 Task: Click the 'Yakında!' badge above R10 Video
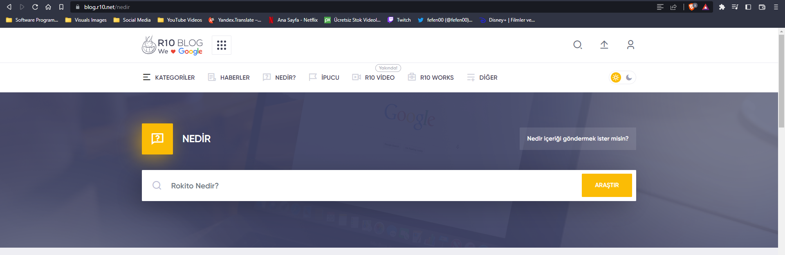point(388,68)
